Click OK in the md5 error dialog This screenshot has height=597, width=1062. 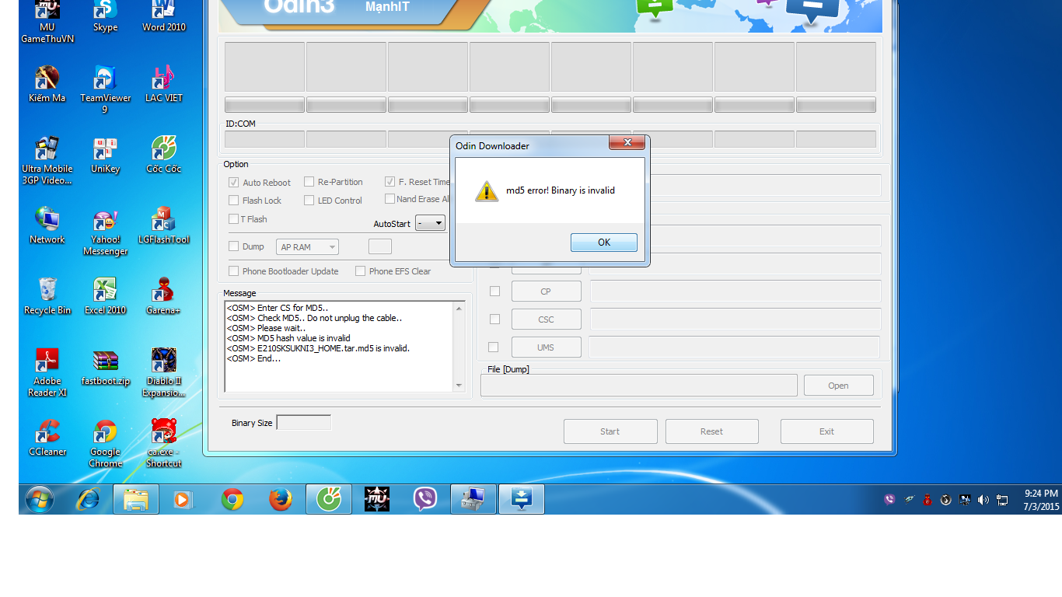(603, 243)
